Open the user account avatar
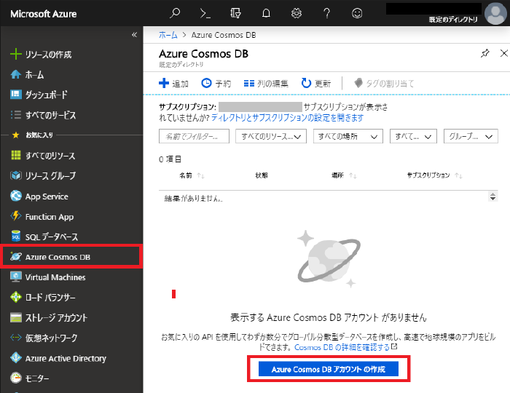The height and width of the screenshot is (393, 510). (x=495, y=13)
